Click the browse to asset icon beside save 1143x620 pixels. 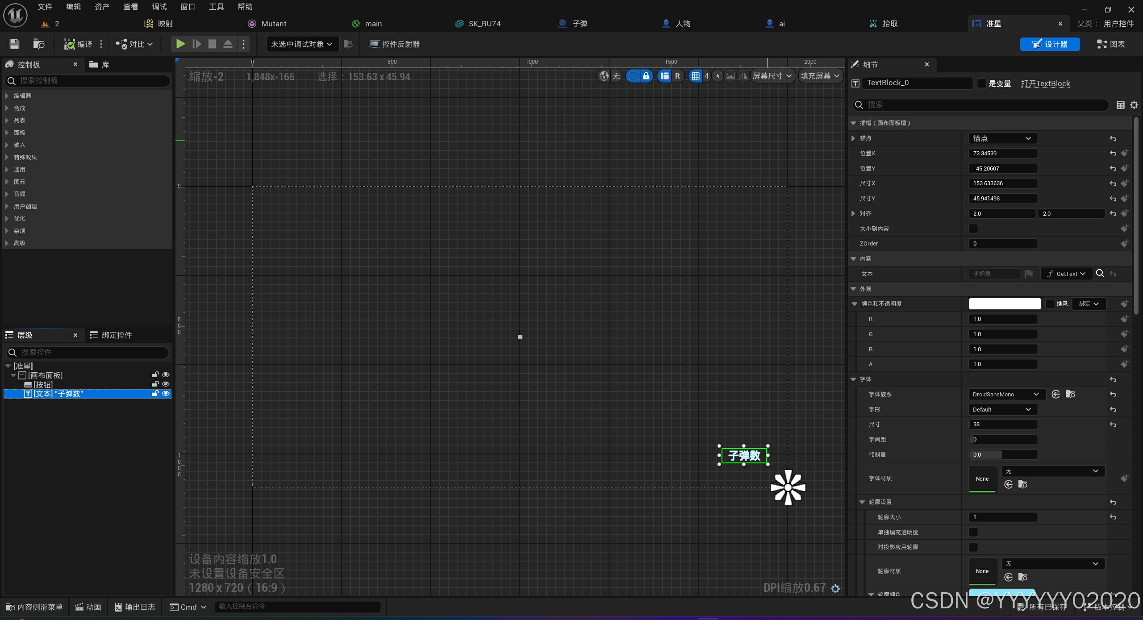[39, 44]
